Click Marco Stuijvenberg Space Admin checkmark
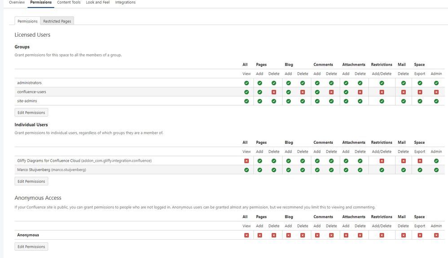448x258 pixels. point(436,170)
